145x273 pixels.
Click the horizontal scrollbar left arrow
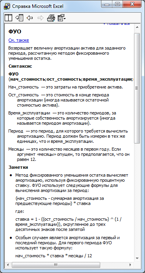pos(8,265)
